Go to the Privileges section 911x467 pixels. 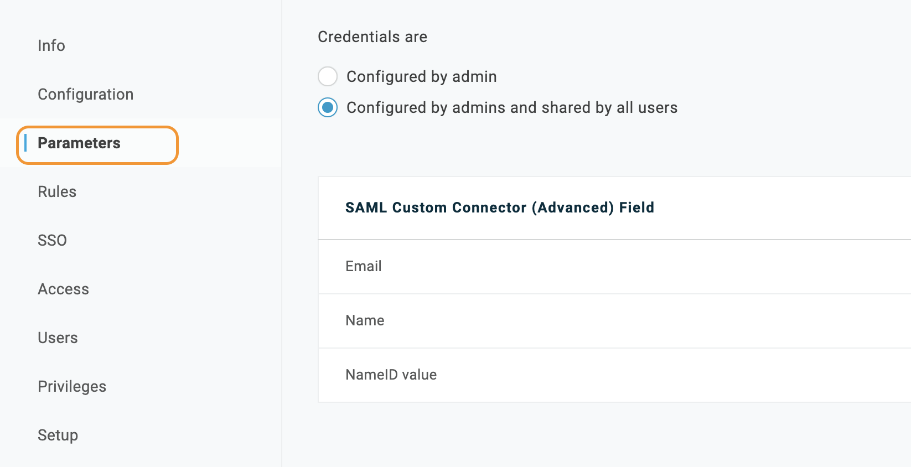72,386
